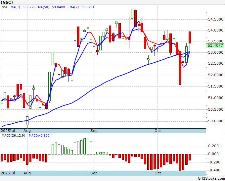Click the 51.0000 price axis label
225x181 pixels.
215,98
